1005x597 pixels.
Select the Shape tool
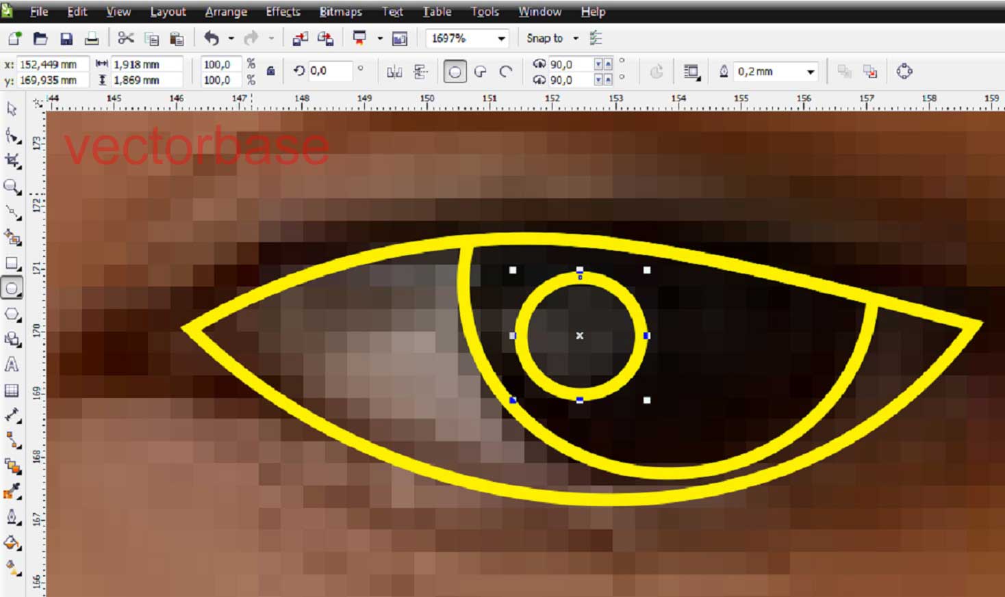pos(11,135)
